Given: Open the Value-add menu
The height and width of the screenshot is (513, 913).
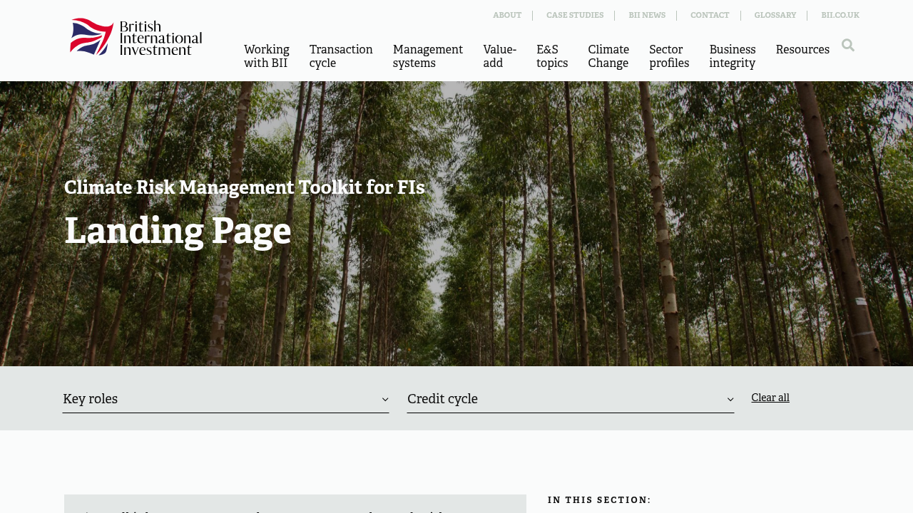Looking at the screenshot, I should (x=500, y=56).
